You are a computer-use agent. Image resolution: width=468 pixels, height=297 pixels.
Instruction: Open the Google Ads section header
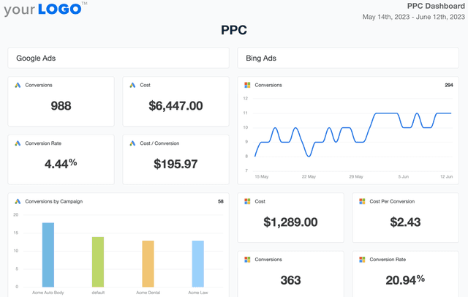[118, 58]
